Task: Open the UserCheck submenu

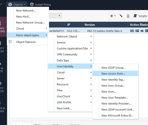Action: pyautogui.click(x=70, y=96)
